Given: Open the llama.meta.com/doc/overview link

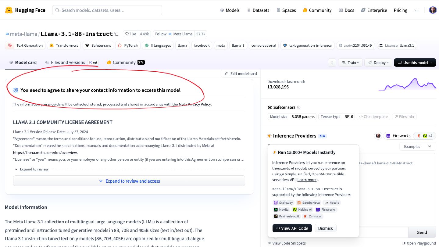Looking at the screenshot, I should pyautogui.click(x=45, y=152).
